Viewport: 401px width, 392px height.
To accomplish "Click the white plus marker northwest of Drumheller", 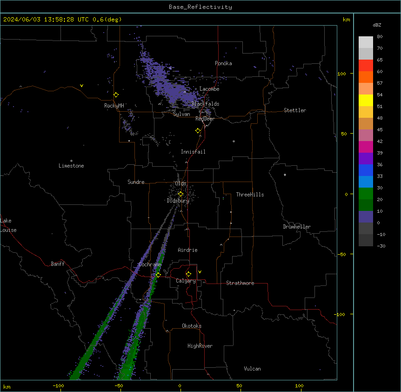I will pyautogui.click(x=285, y=175).
